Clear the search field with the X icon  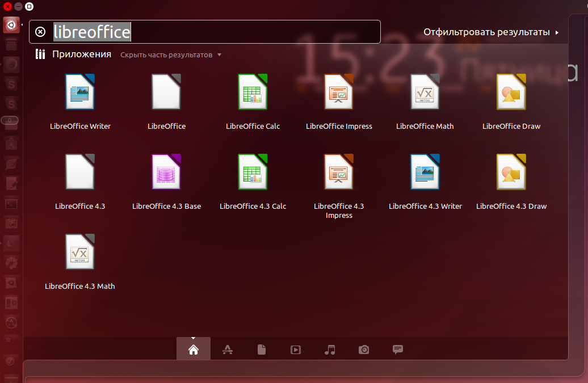click(x=40, y=32)
